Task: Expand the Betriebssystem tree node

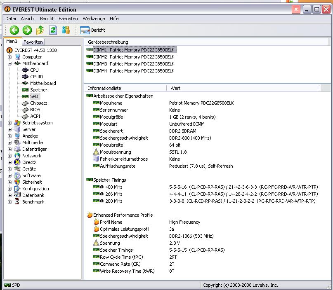Action: [9, 123]
